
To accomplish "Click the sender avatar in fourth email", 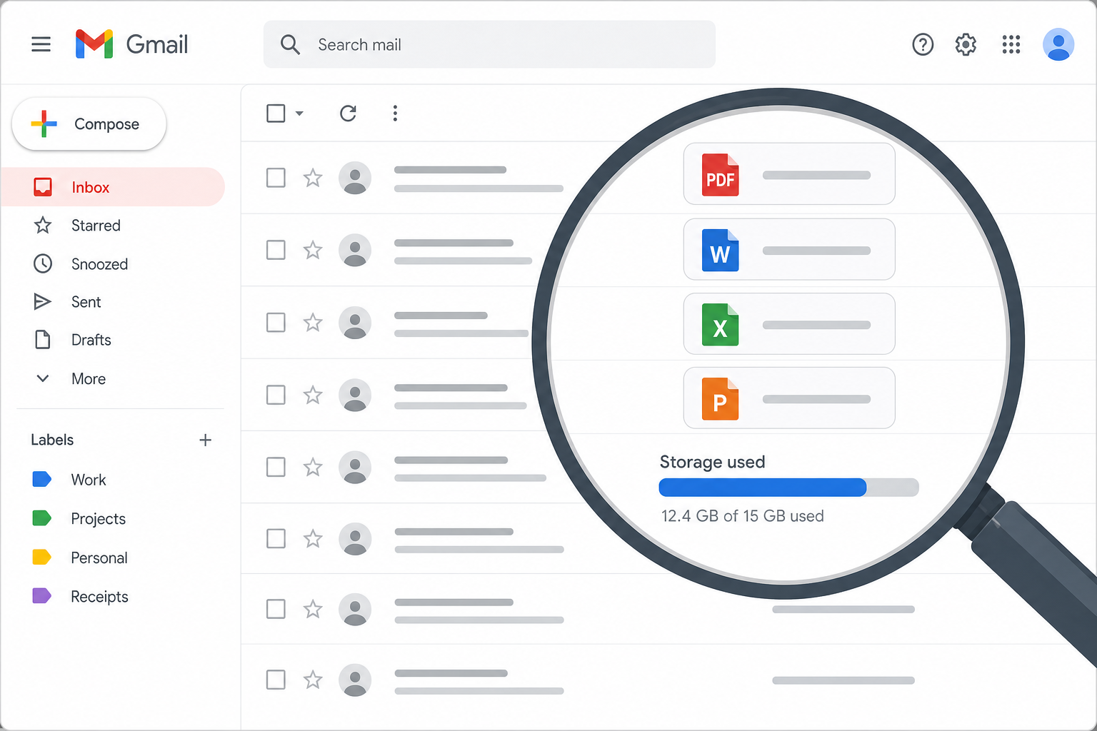I will 355,395.
